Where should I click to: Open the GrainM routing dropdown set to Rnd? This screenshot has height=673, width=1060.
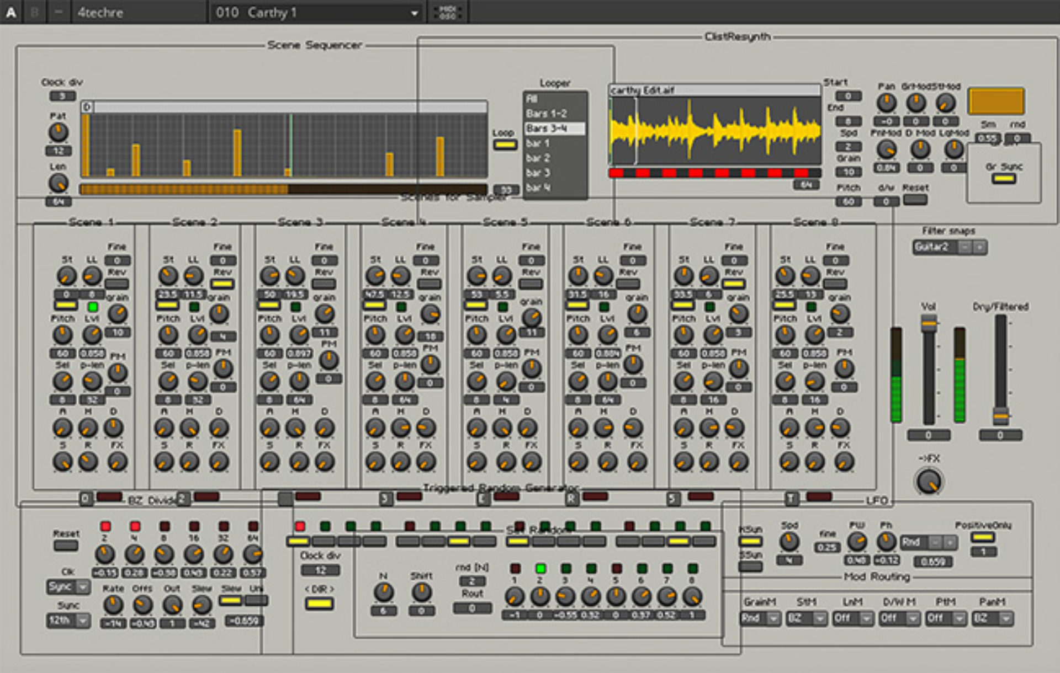click(760, 619)
